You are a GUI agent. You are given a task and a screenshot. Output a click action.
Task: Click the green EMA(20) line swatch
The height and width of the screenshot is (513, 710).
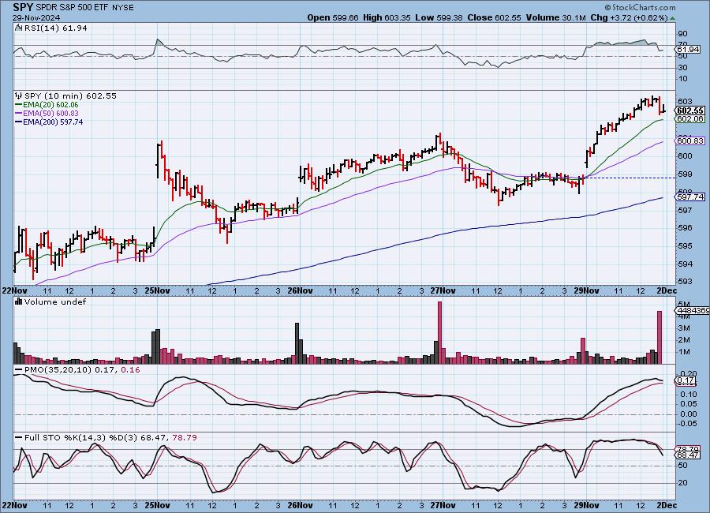[x=19, y=105]
